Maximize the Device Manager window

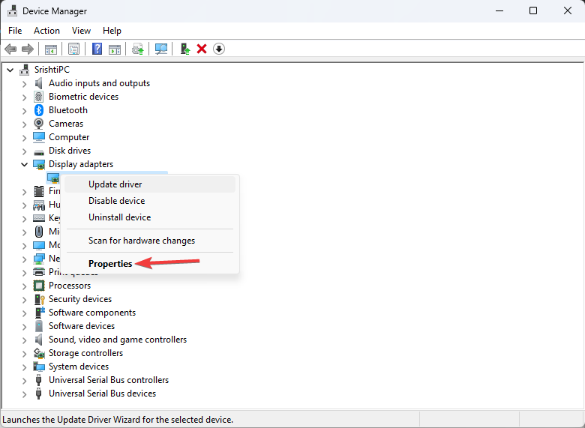coord(533,10)
